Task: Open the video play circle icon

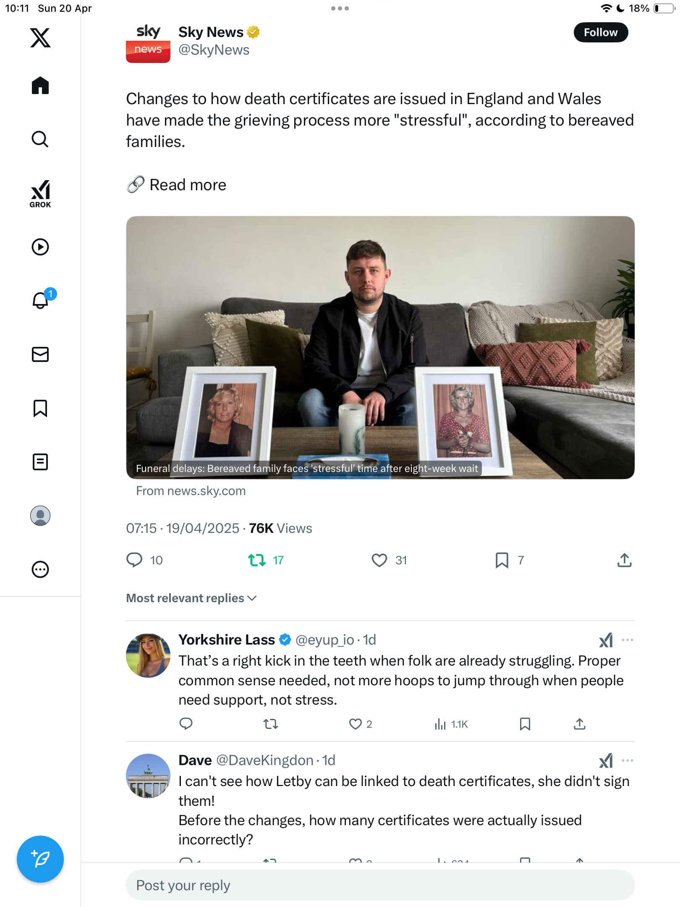Action: point(40,246)
